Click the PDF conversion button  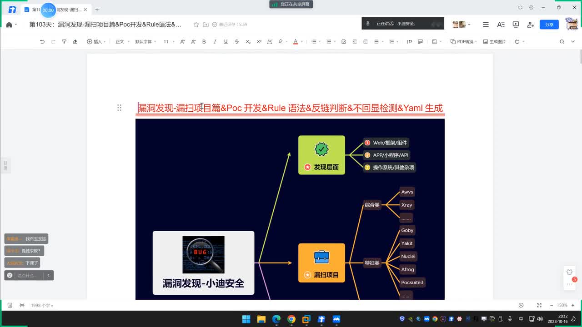point(463,41)
